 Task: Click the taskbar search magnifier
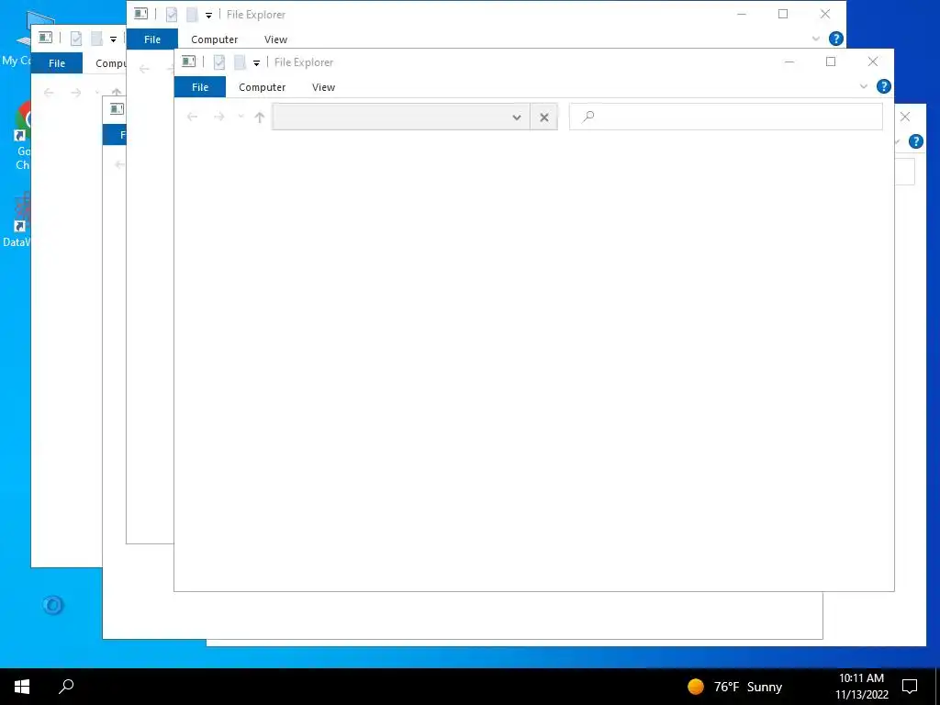(66, 687)
